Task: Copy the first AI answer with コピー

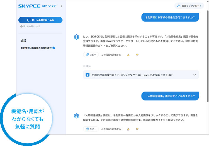Action: (91, 55)
